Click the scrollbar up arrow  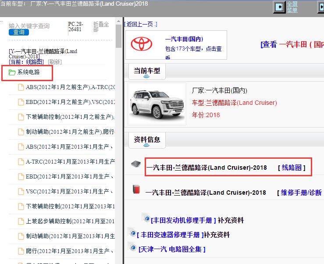pyautogui.click(x=119, y=21)
